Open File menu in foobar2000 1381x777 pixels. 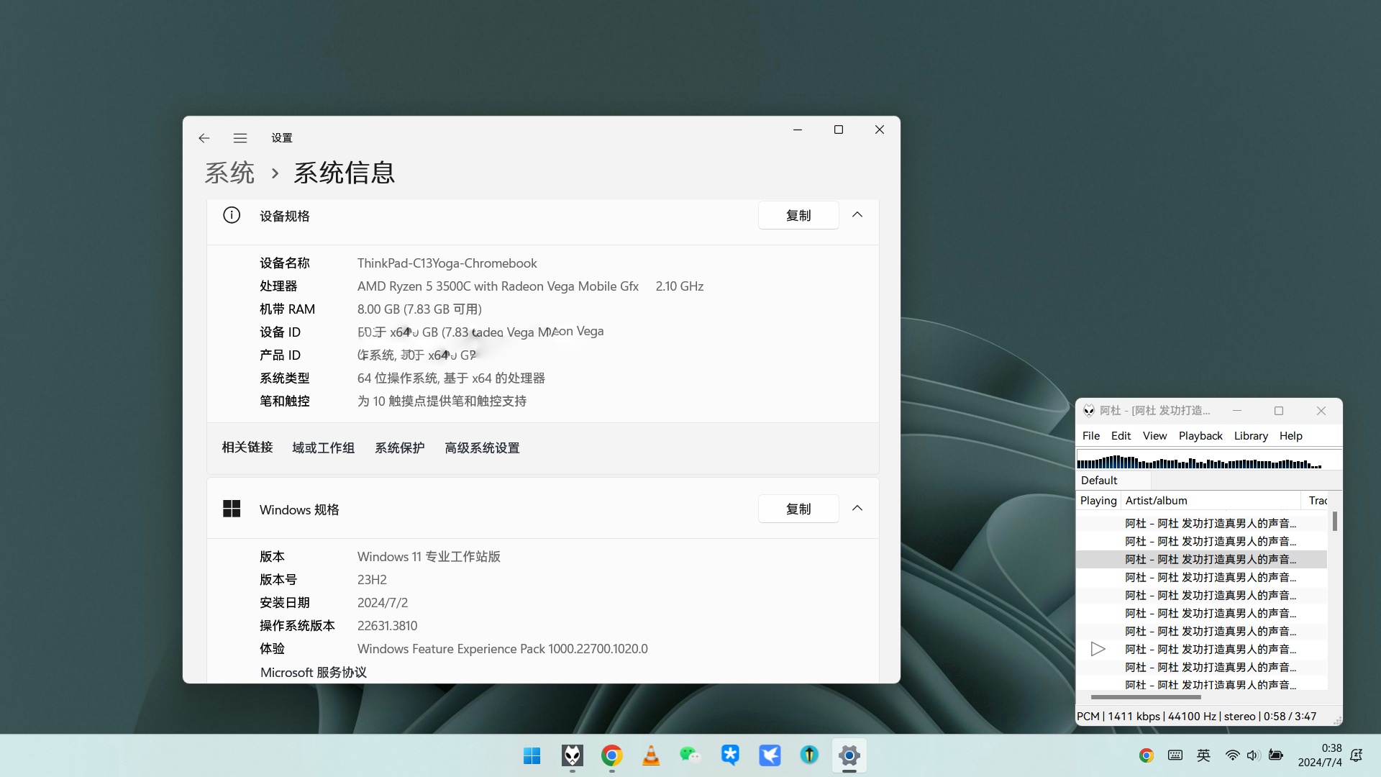1091,436
